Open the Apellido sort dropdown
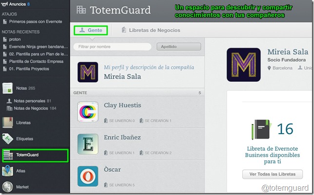The height and width of the screenshot is (195, 314). point(178,47)
